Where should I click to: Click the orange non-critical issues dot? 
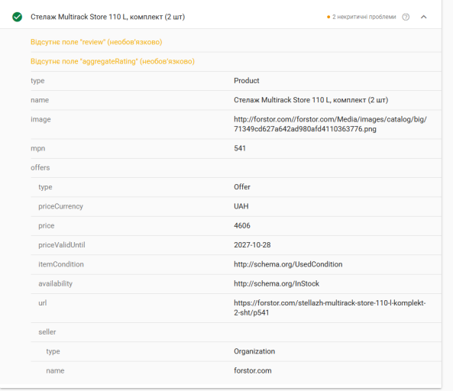(328, 17)
